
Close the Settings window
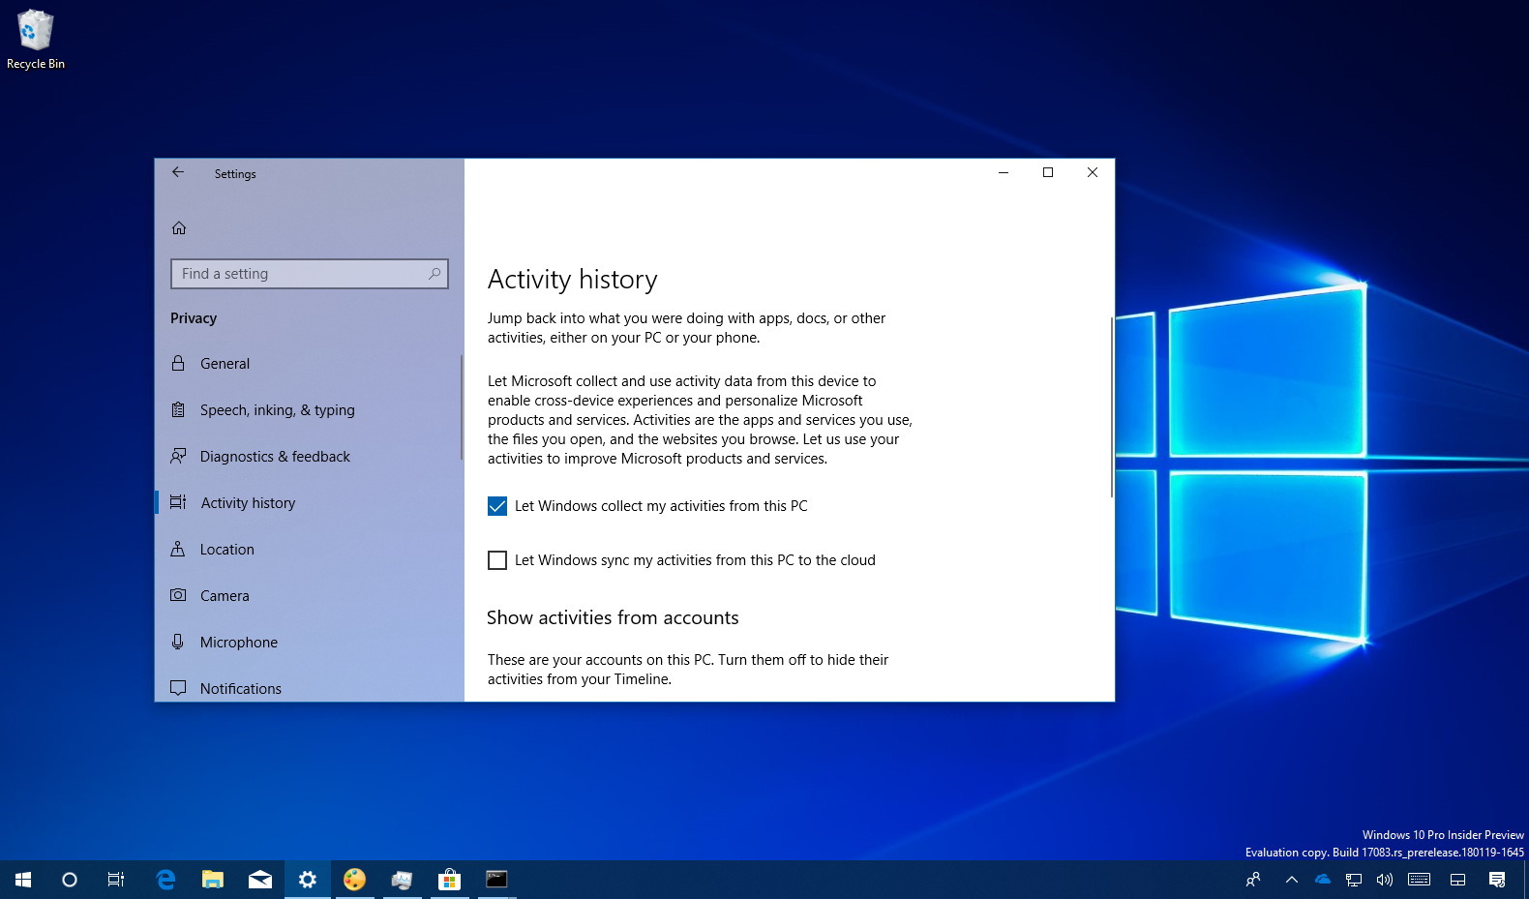point(1093,172)
